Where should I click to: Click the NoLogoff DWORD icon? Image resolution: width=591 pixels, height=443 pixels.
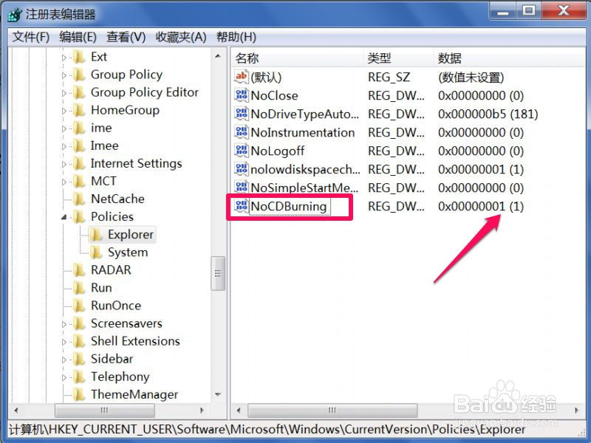242,151
